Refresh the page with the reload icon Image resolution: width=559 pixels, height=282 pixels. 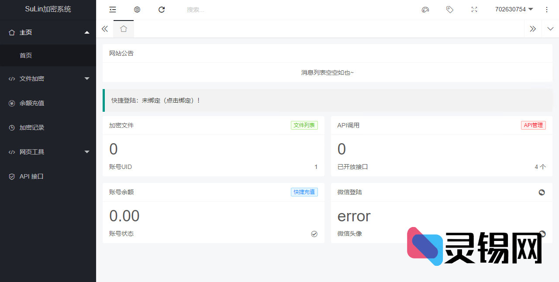click(x=162, y=9)
